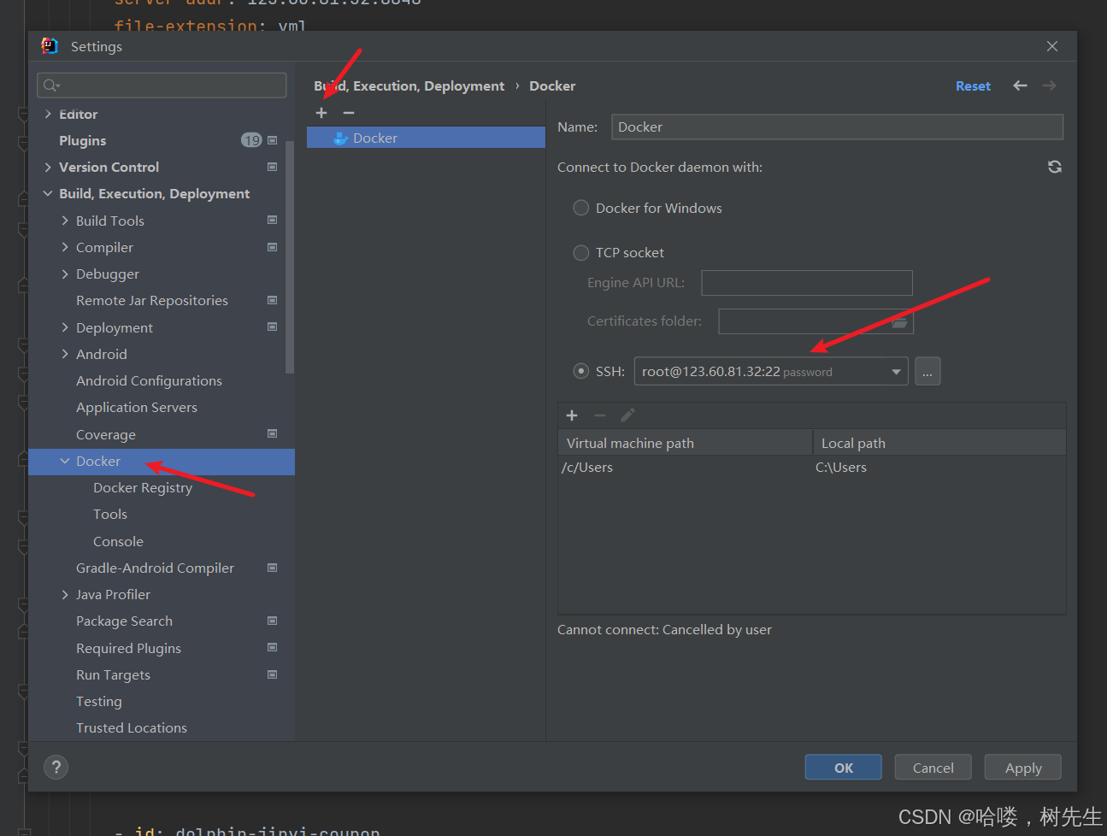Select the Docker for Windows option

581,208
